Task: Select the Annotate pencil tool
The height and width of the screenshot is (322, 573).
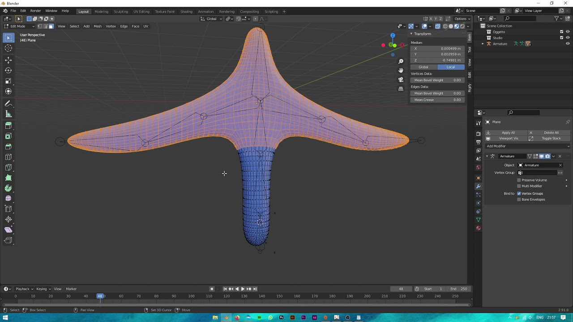Action: tap(8, 103)
